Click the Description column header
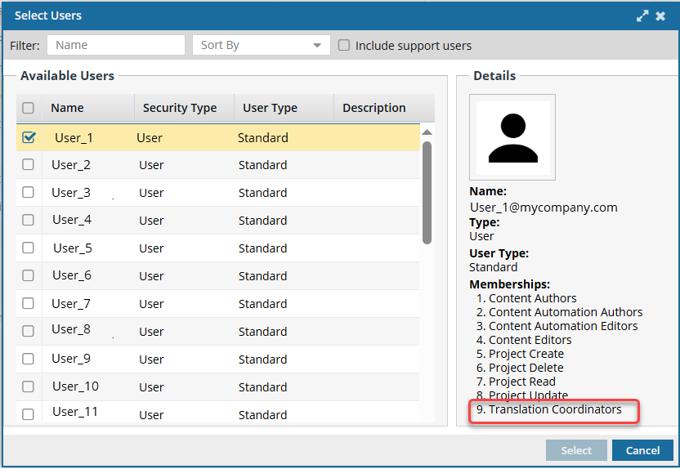 click(374, 108)
